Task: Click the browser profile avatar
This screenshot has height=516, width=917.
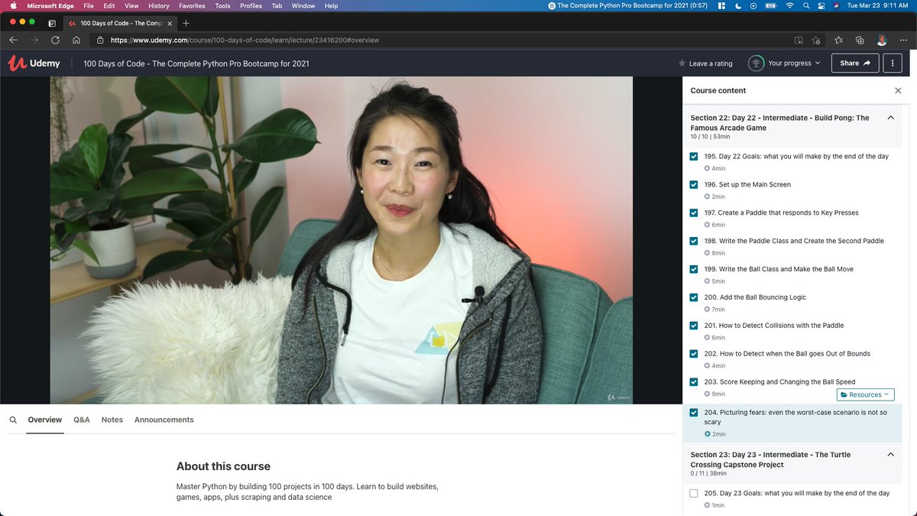Action: [x=881, y=40]
